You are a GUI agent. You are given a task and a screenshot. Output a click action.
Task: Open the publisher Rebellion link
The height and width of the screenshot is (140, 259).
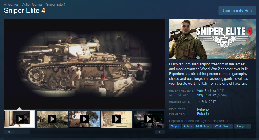204,114
